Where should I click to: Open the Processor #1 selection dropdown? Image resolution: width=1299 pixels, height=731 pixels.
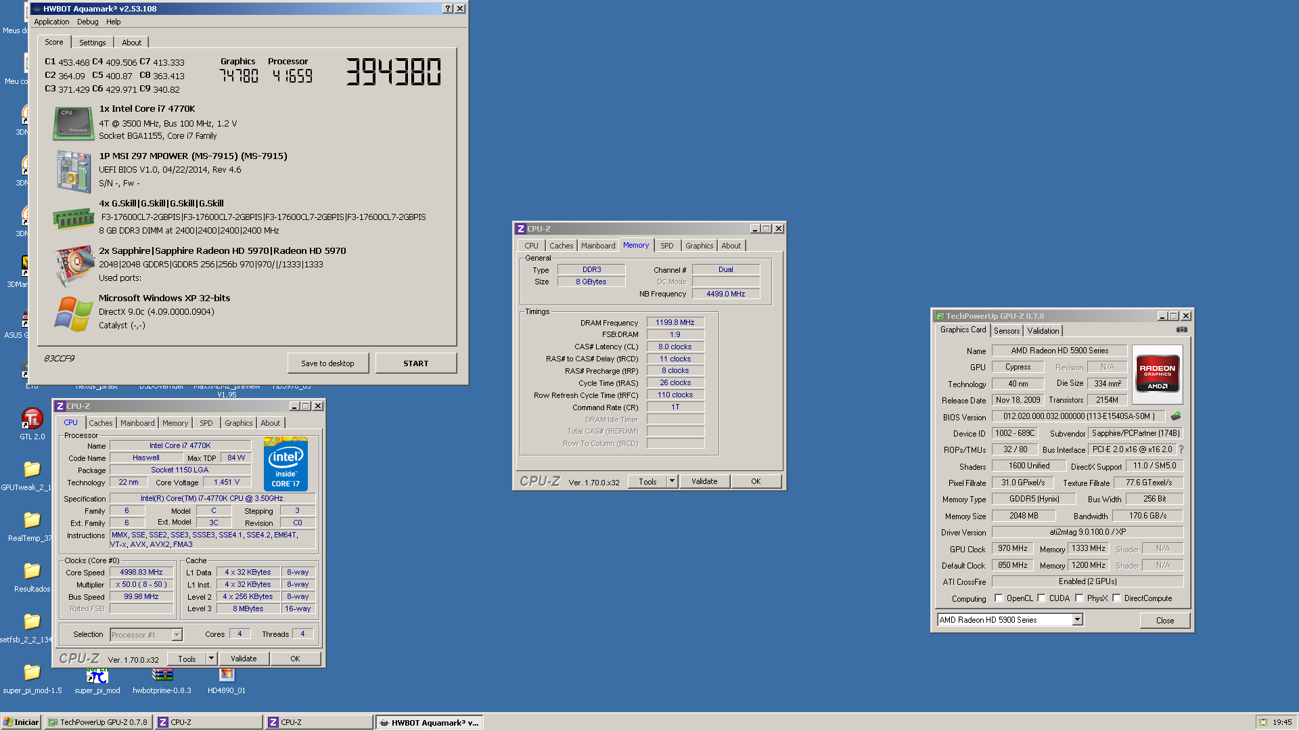tap(177, 634)
